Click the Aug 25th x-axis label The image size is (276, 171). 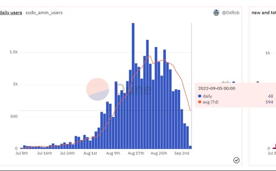pos(158,153)
